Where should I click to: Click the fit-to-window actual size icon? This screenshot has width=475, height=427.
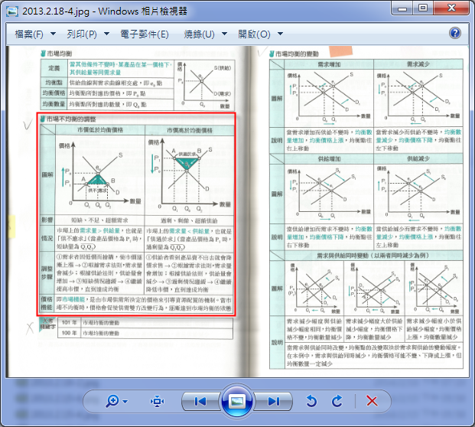point(157,401)
